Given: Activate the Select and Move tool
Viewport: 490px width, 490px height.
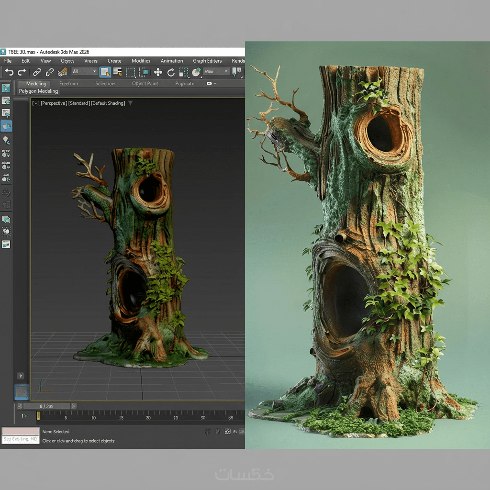Looking at the screenshot, I should click(158, 72).
